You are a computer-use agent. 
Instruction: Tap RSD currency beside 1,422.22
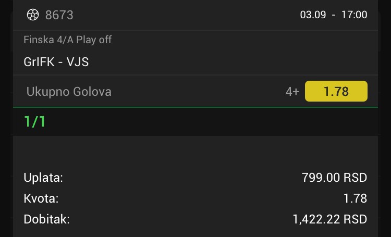coord(356,220)
